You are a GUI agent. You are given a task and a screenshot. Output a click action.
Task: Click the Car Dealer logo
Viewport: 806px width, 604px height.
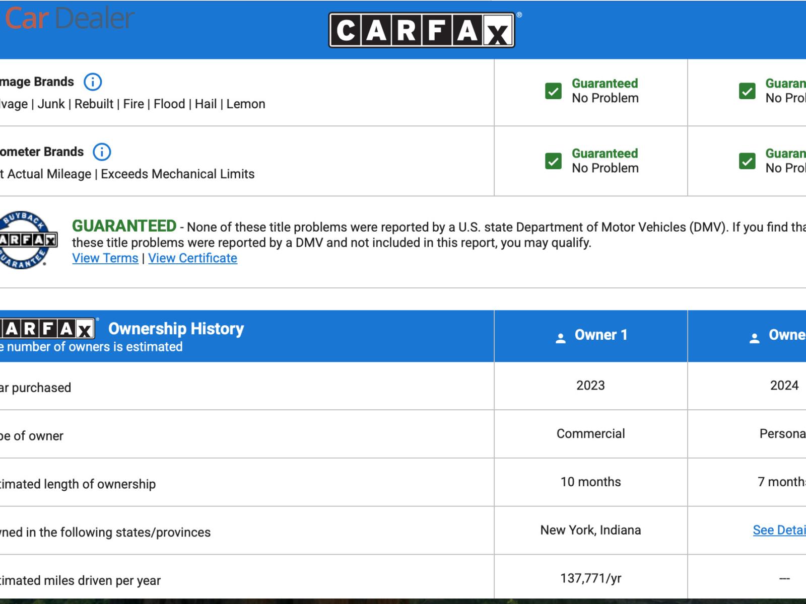[x=69, y=18]
